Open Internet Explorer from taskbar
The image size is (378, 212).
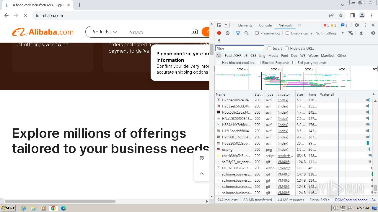pos(24,208)
